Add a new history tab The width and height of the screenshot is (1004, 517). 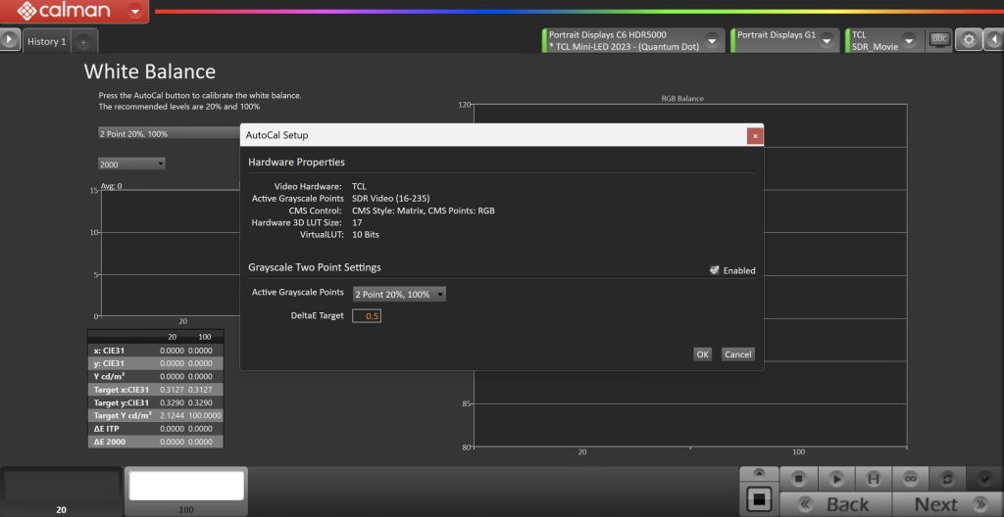pyautogui.click(x=82, y=42)
